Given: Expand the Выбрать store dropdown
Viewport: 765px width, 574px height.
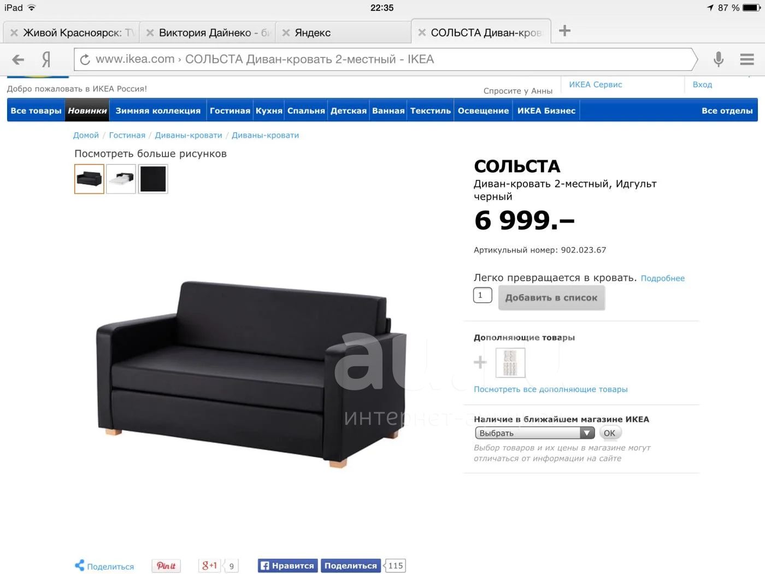Looking at the screenshot, I should 534,433.
